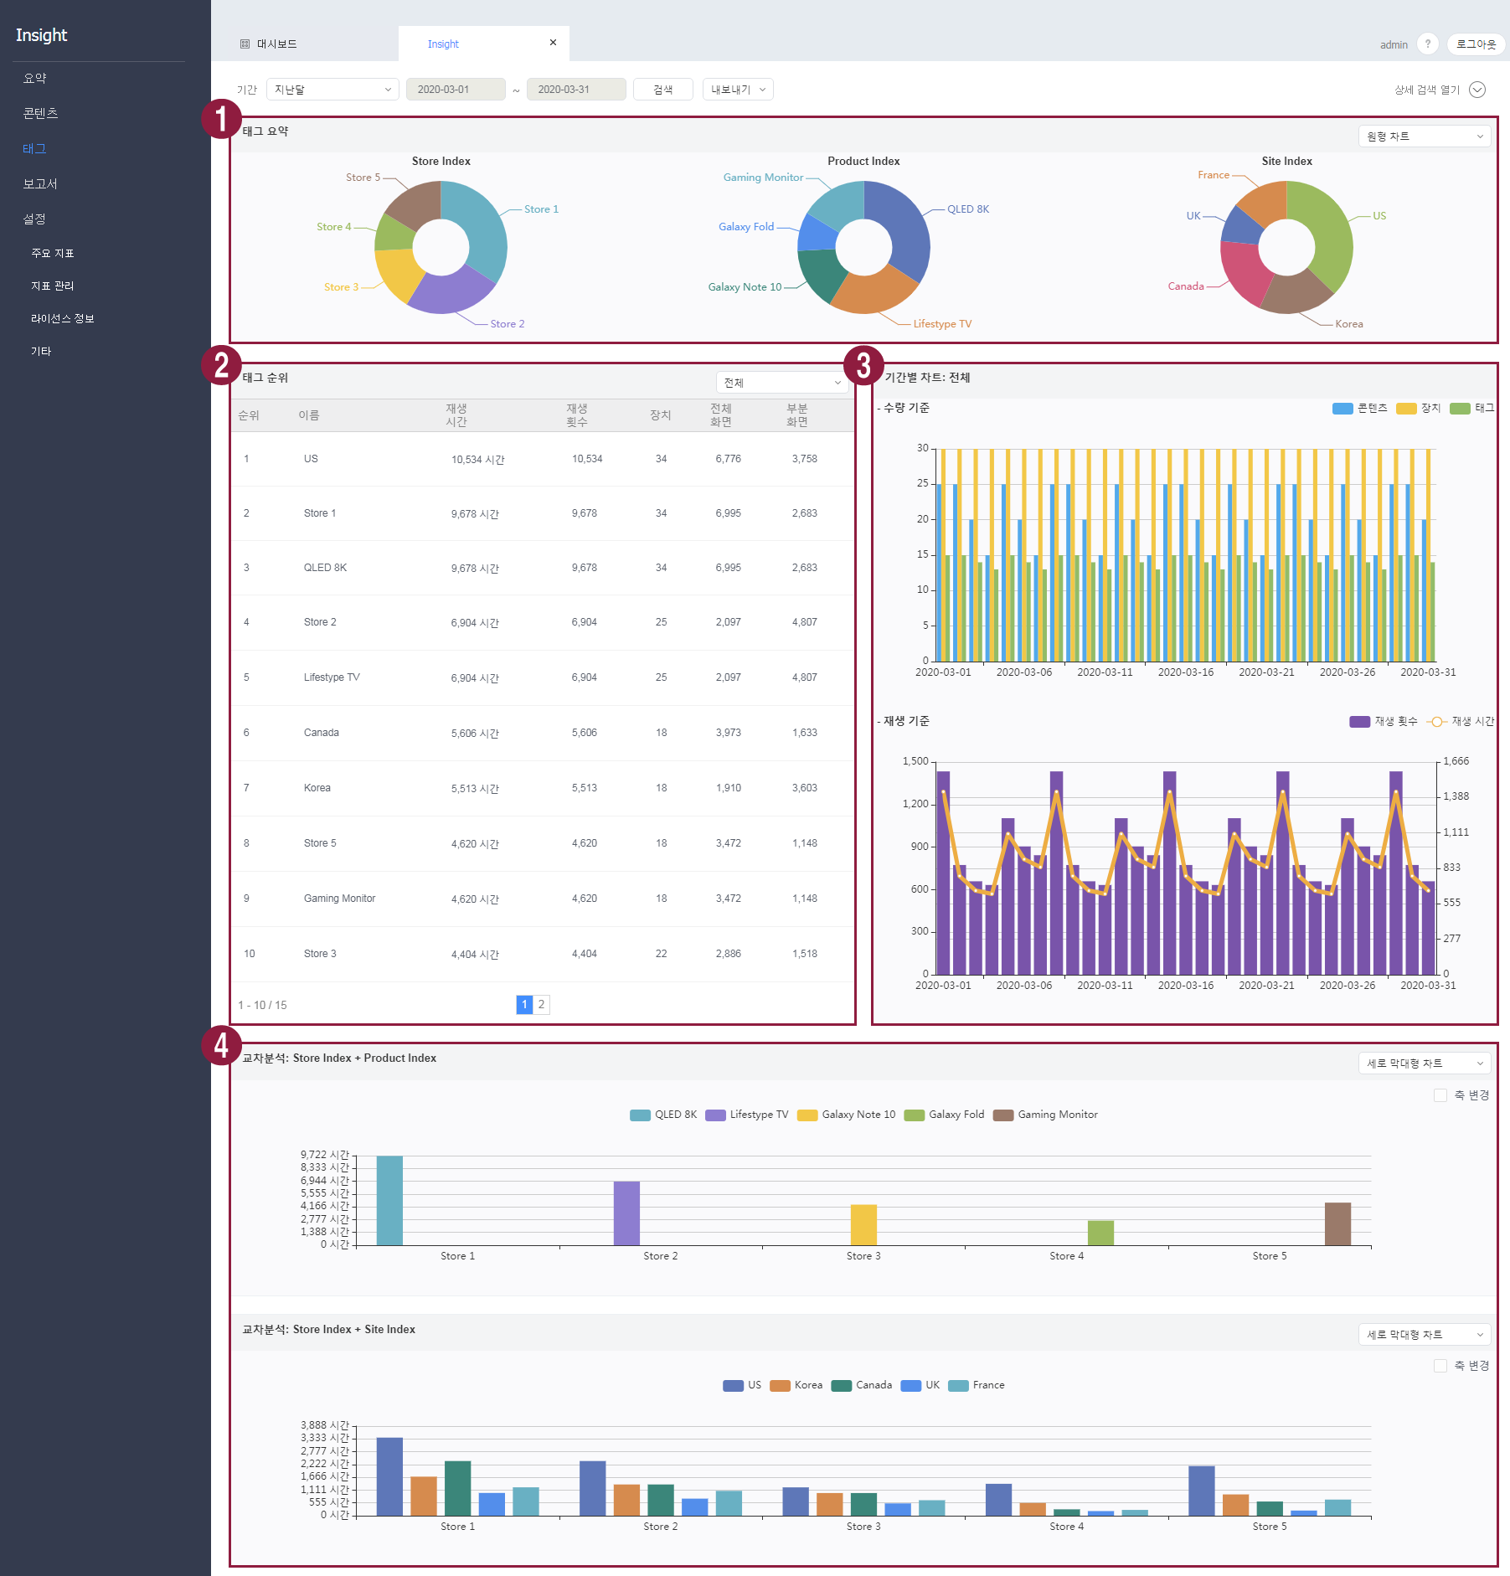The image size is (1510, 1576).
Task: Toggle the 재생 시간 line legend icon
Action: pos(1436,722)
